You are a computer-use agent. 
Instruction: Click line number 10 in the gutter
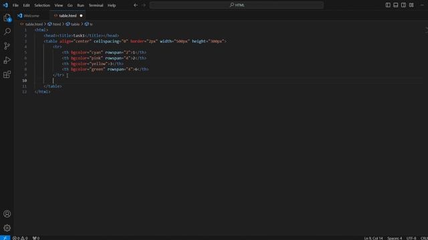click(x=25, y=81)
